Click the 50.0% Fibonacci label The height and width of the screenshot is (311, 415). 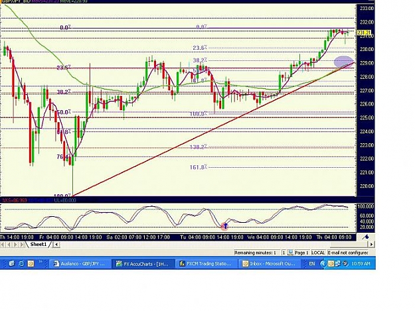click(64, 112)
